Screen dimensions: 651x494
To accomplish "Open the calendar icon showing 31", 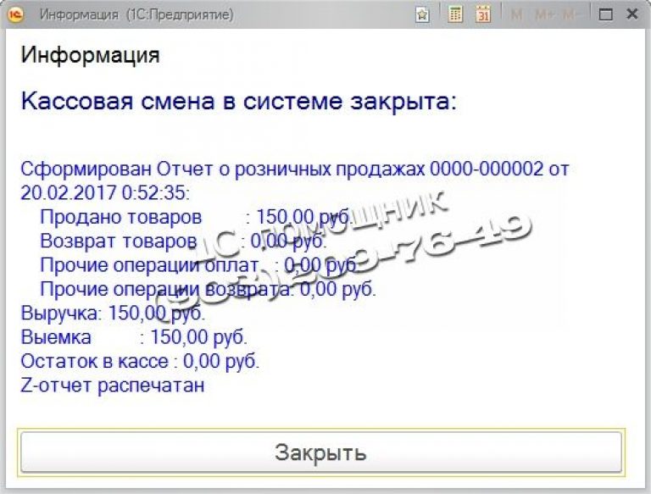I will [483, 14].
